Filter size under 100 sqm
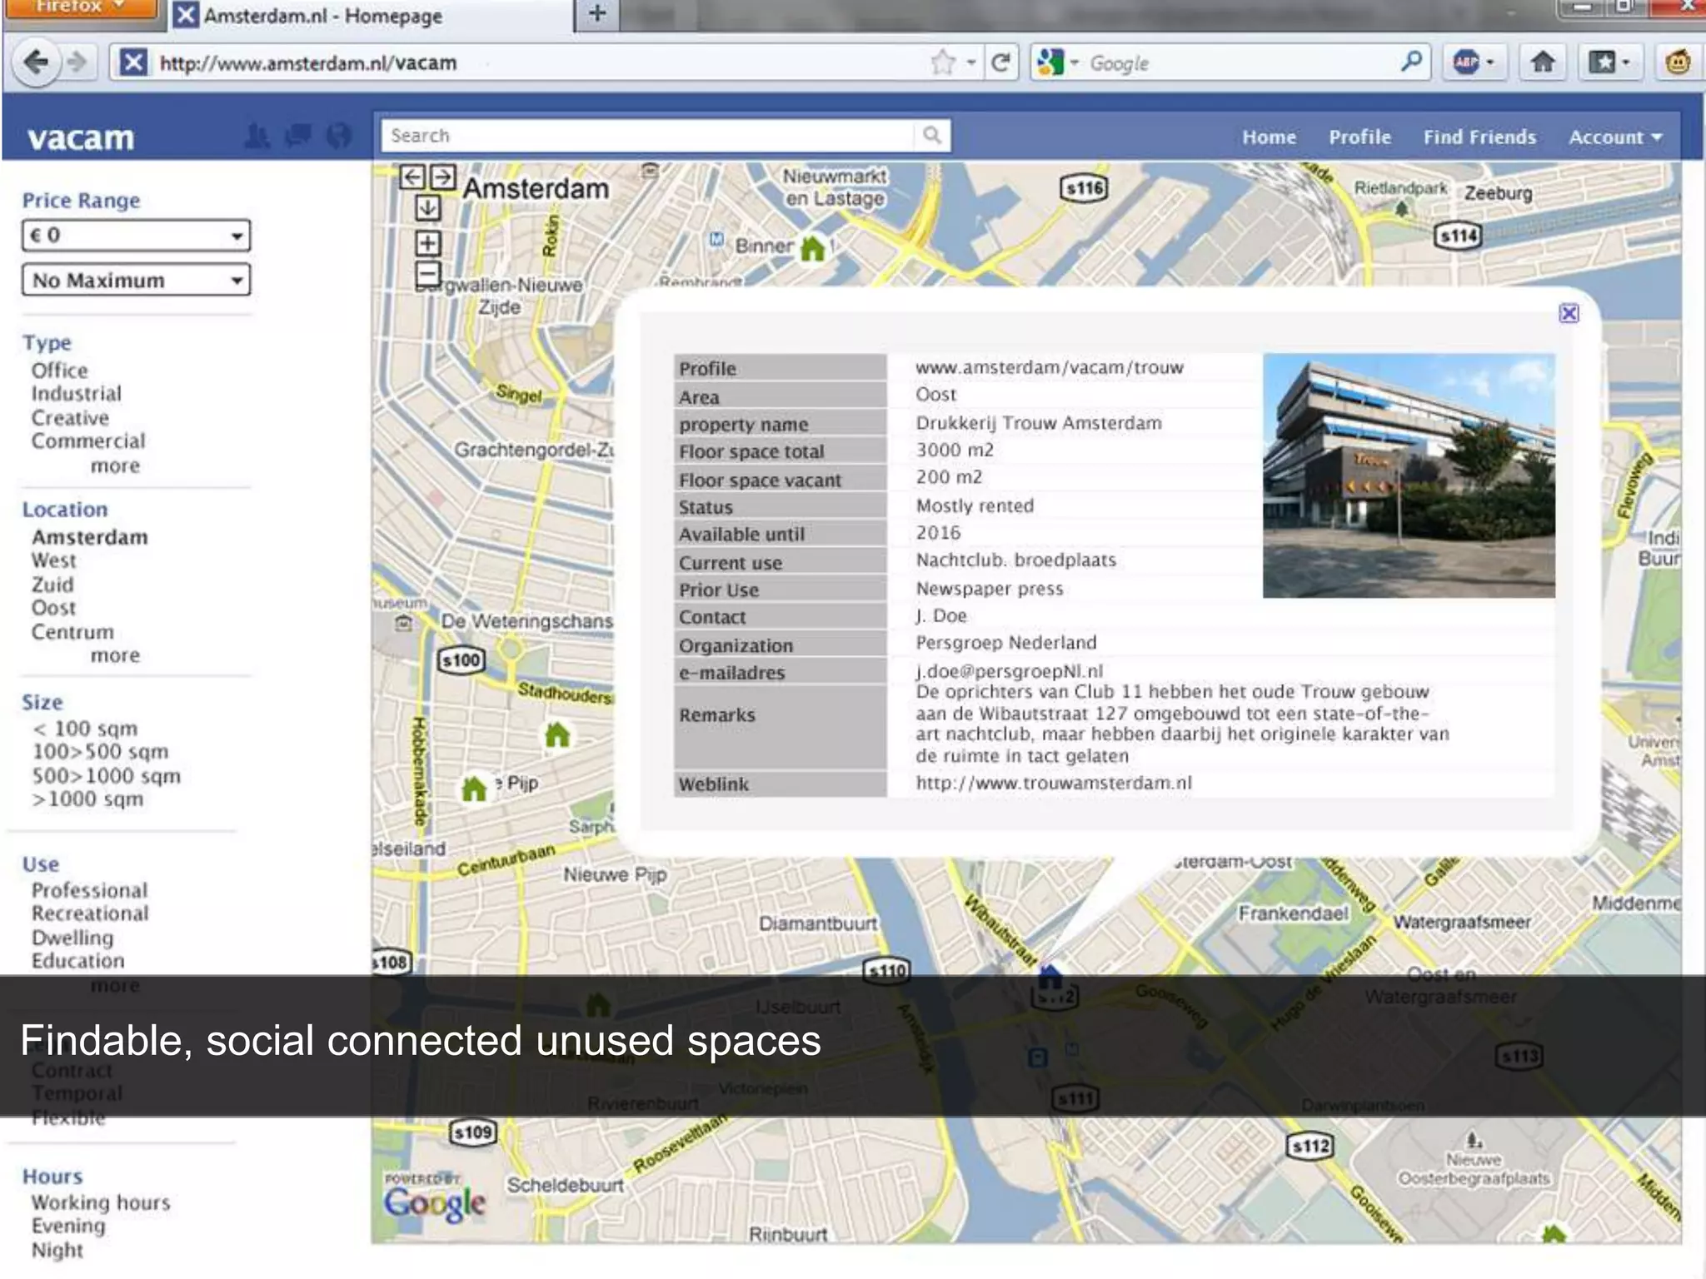This screenshot has width=1706, height=1279. (x=85, y=729)
